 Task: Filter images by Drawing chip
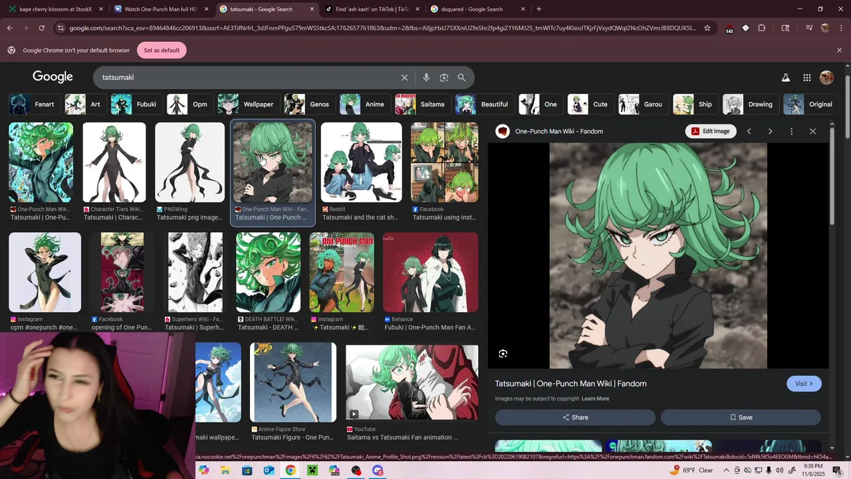[751, 104]
